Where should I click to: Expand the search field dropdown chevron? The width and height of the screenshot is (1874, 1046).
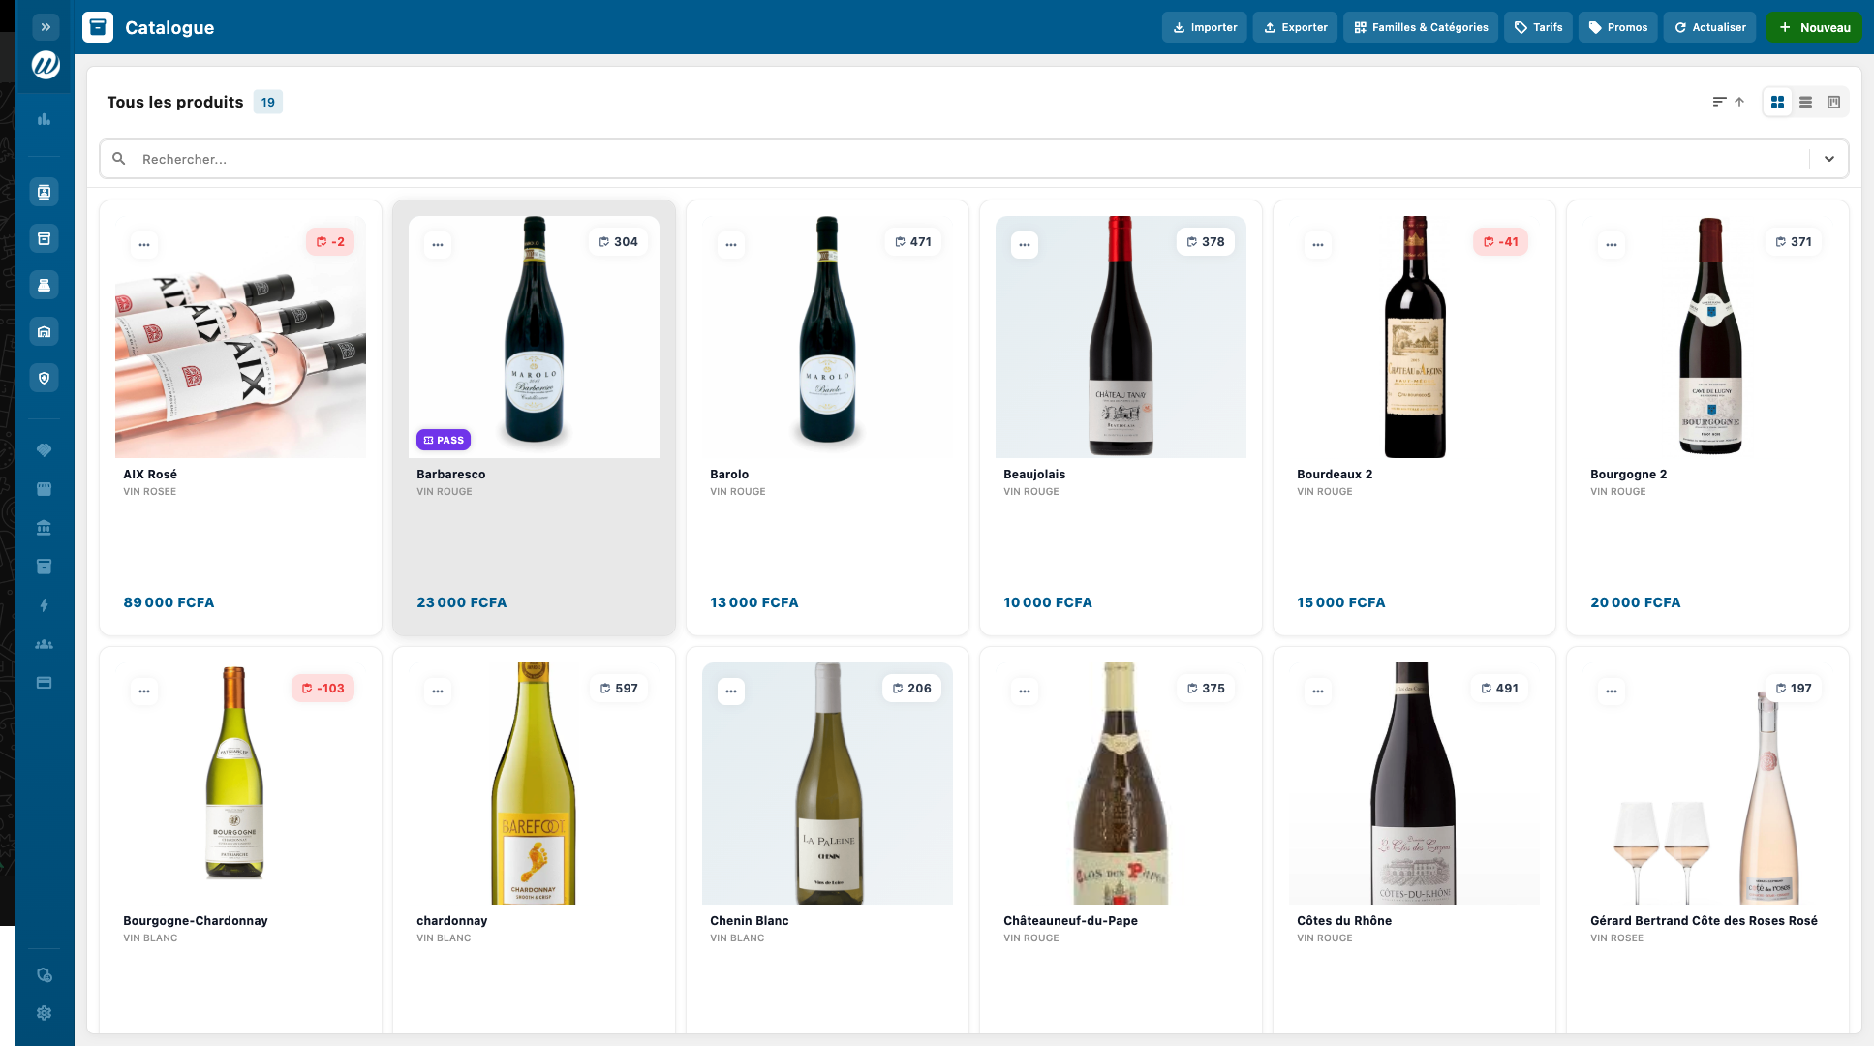(1829, 159)
